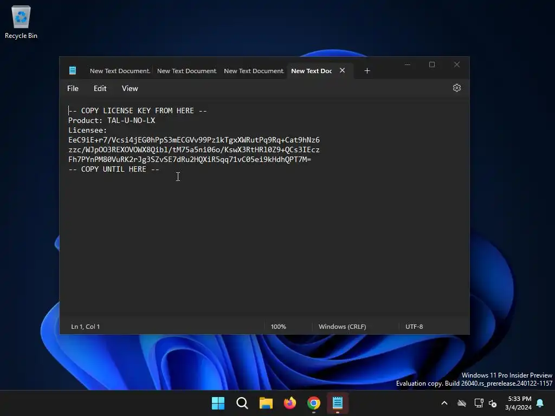Image resolution: width=555 pixels, height=416 pixels.
Task: Click the key line starting EeC9iE+r7
Action: pyautogui.click(x=194, y=140)
